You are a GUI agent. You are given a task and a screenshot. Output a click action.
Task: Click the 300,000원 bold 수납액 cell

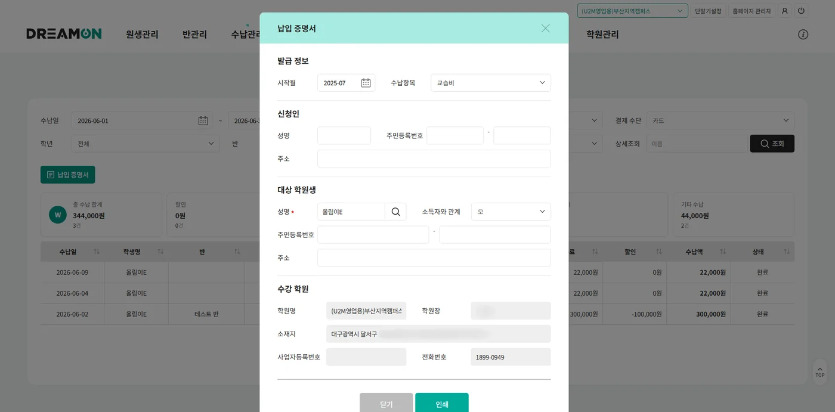click(x=698, y=314)
